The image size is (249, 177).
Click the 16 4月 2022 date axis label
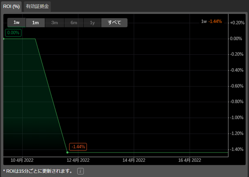(x=190, y=160)
